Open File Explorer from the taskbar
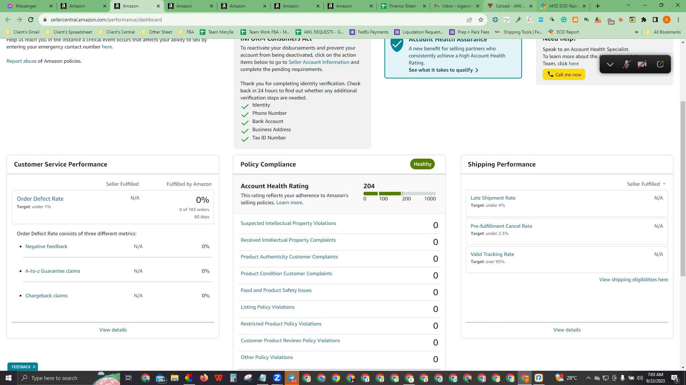 174,378
